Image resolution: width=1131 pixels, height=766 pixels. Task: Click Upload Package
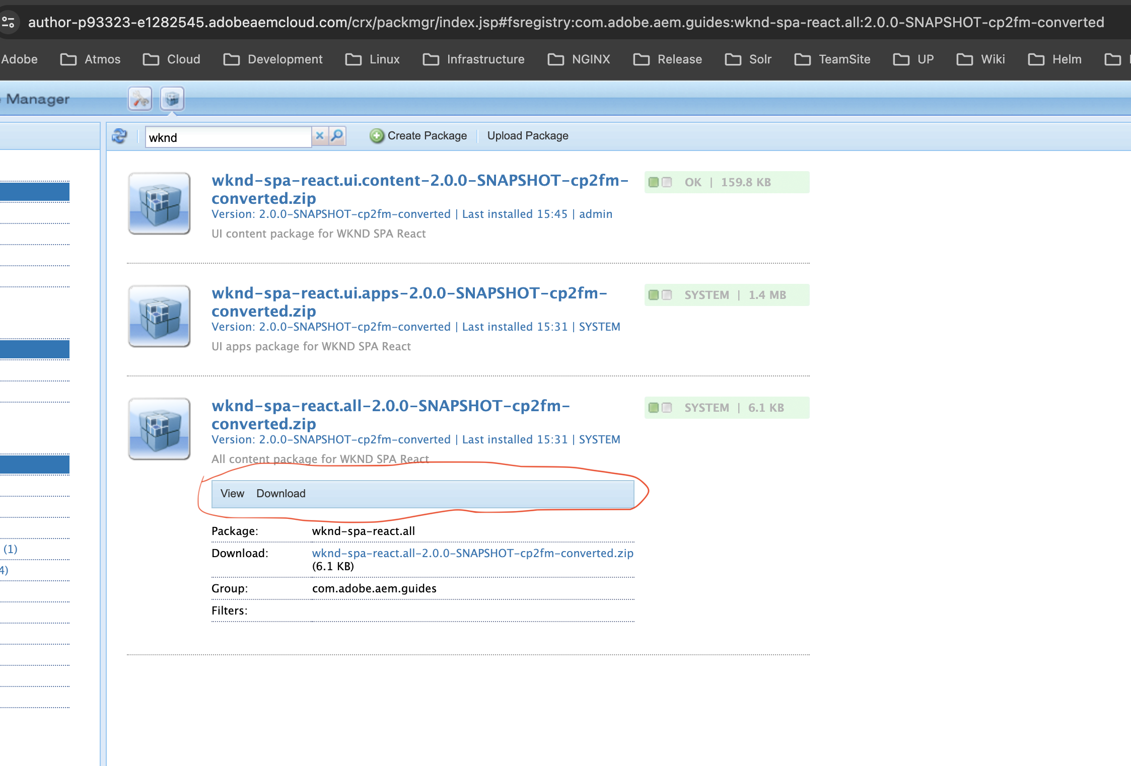527,135
